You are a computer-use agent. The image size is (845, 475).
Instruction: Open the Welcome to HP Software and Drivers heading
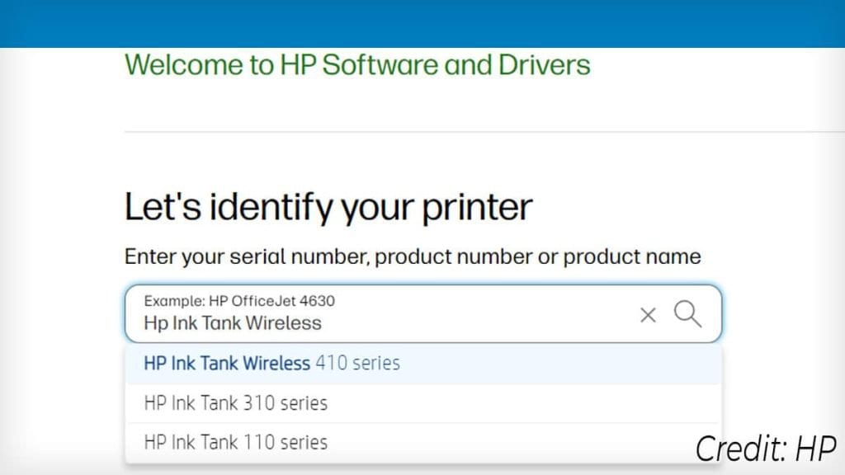coord(357,64)
